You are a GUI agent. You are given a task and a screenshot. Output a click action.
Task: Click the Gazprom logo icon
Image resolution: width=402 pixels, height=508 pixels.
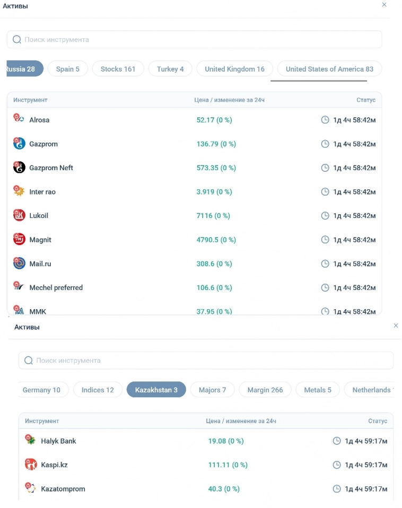point(19,144)
